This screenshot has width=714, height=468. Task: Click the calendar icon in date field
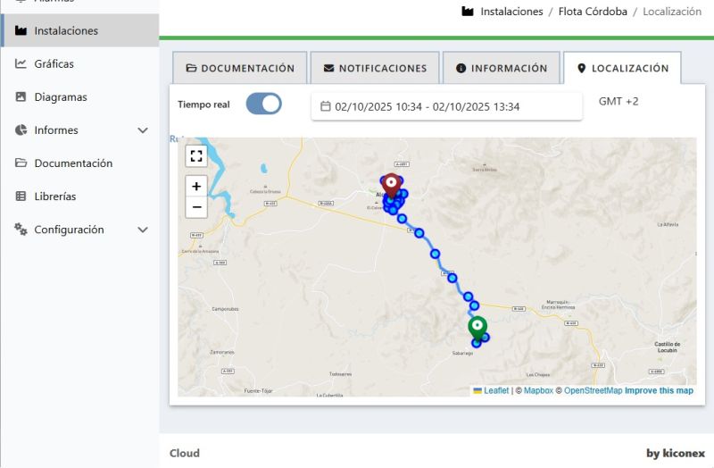(326, 106)
